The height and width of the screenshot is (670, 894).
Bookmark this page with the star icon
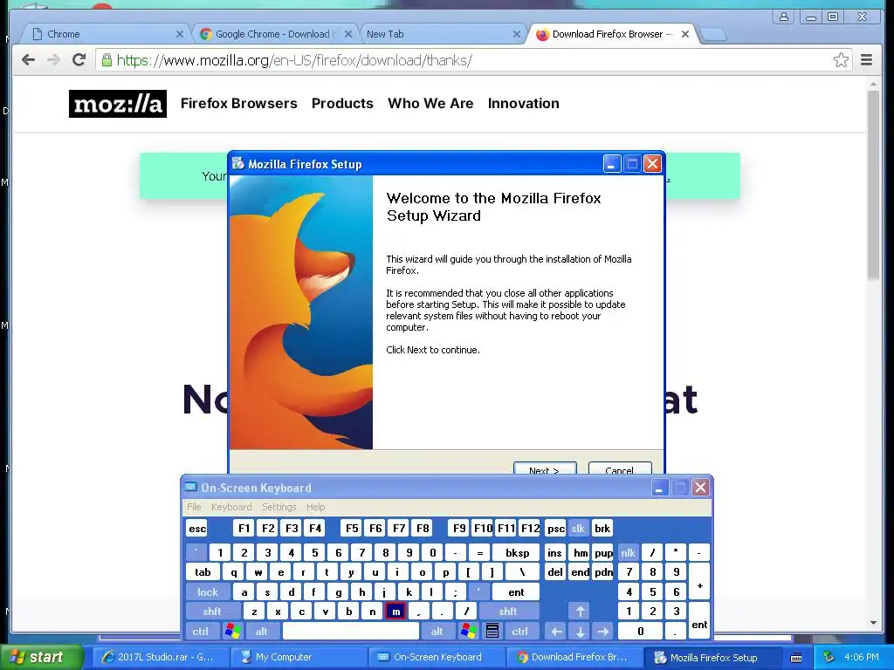[841, 60]
